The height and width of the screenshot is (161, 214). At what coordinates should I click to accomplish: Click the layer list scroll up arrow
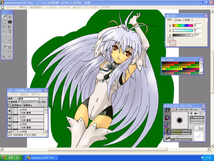pyautogui.click(x=46, y=109)
